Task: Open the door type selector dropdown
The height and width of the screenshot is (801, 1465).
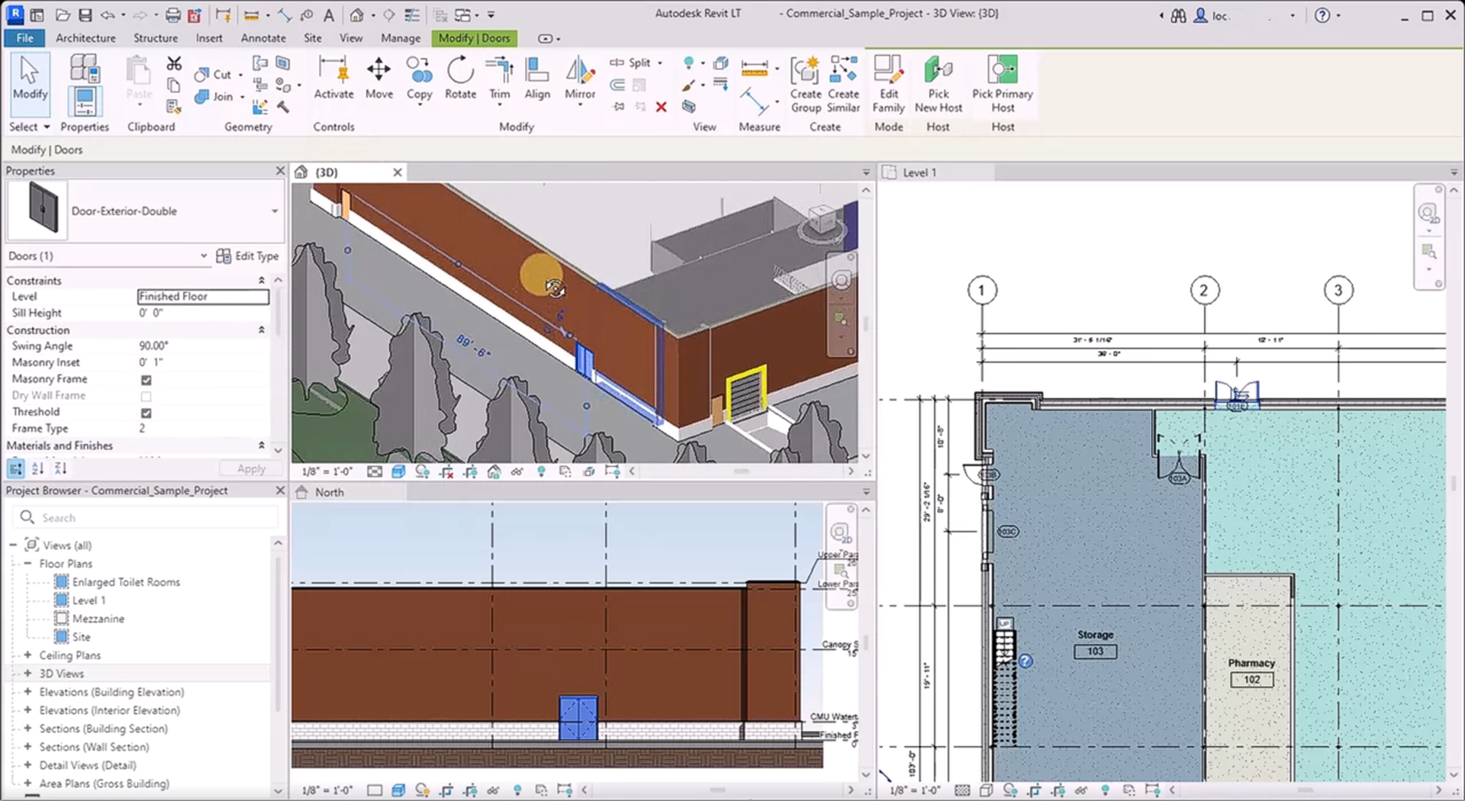Action: (x=275, y=211)
